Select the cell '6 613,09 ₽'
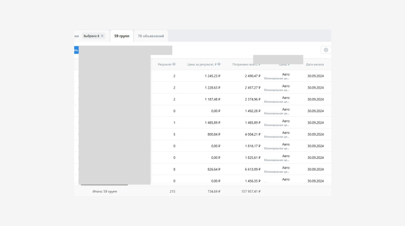 coord(252,169)
